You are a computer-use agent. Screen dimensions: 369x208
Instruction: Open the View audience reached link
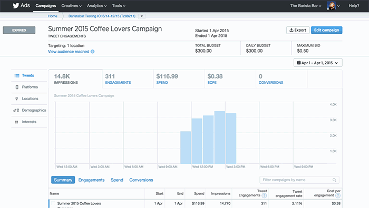click(69, 52)
